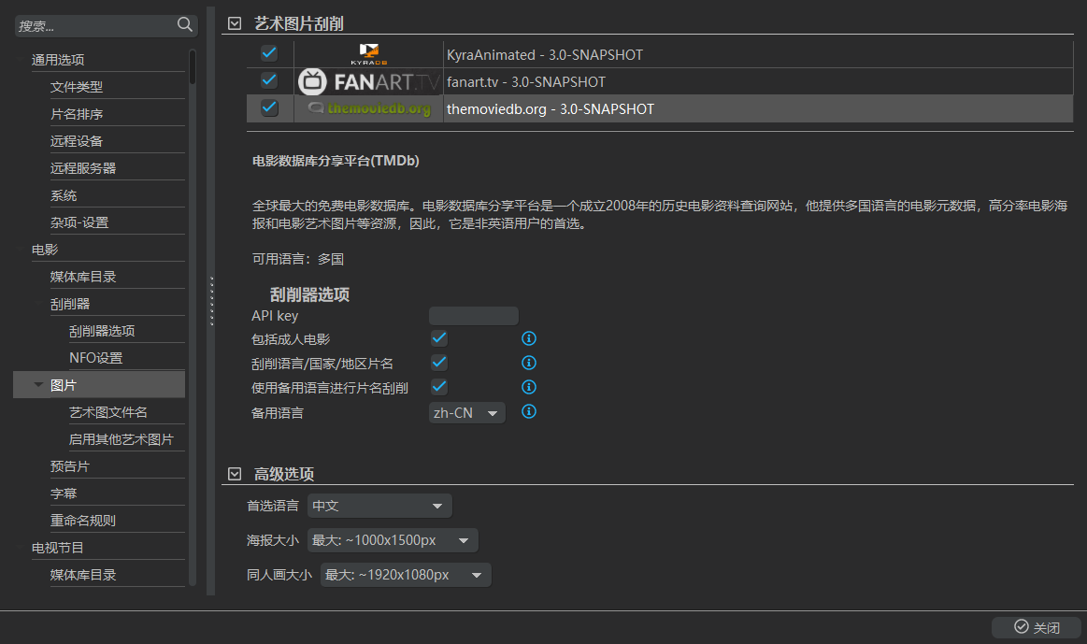Click the 关闭 button
The width and height of the screenshot is (1087, 644).
(1036, 627)
